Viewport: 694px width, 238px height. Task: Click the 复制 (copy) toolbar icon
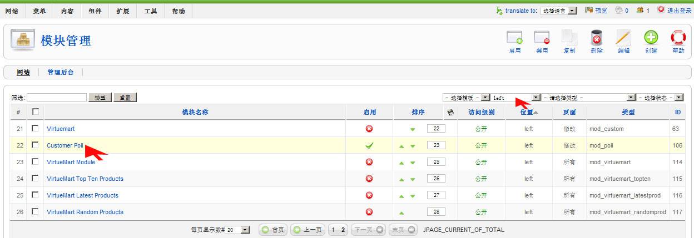tap(569, 38)
